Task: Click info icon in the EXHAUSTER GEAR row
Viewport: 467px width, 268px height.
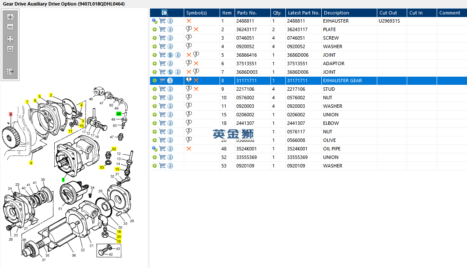Action: [x=170, y=81]
